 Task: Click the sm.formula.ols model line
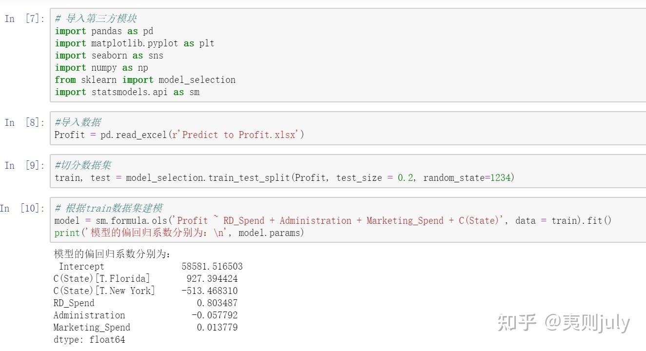[333, 221]
